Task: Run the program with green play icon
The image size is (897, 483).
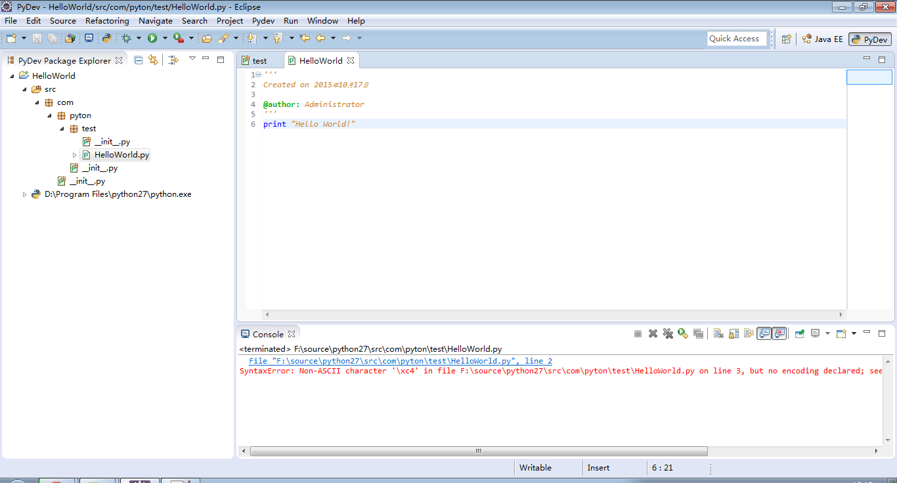Action: (x=152, y=38)
